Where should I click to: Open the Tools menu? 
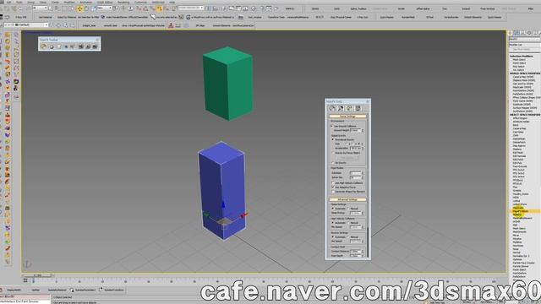tap(19, 3)
